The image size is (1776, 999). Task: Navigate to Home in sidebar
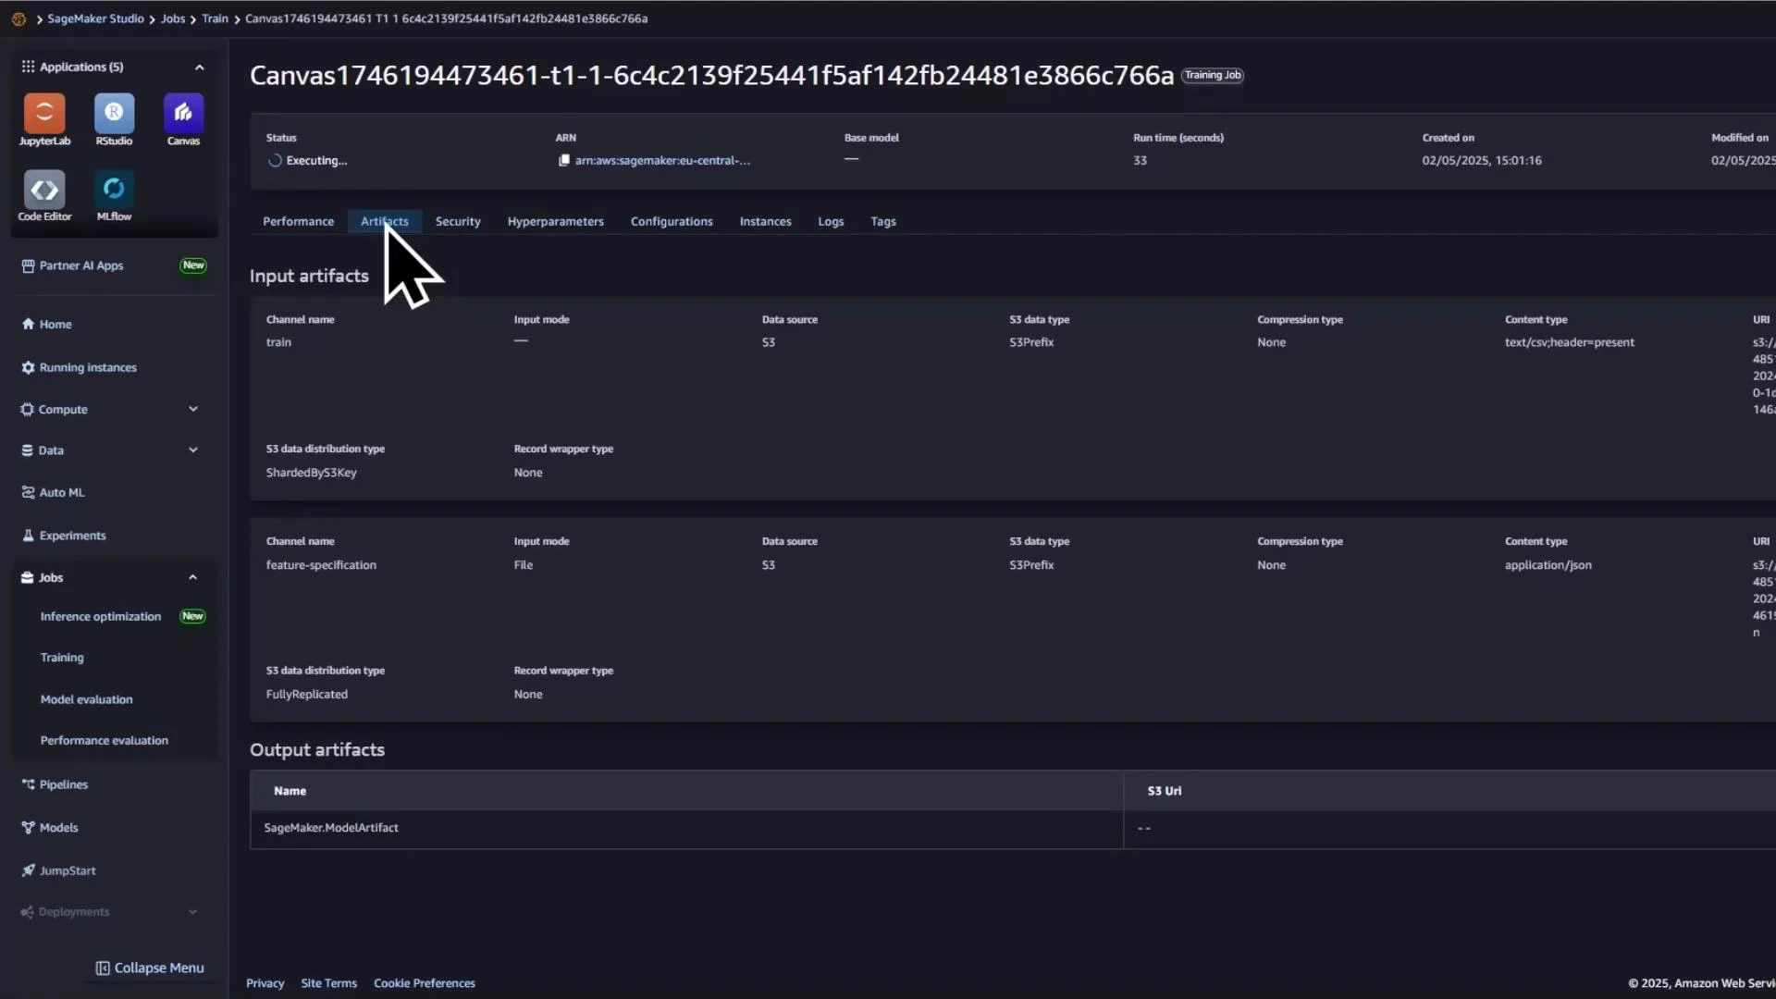(x=54, y=323)
